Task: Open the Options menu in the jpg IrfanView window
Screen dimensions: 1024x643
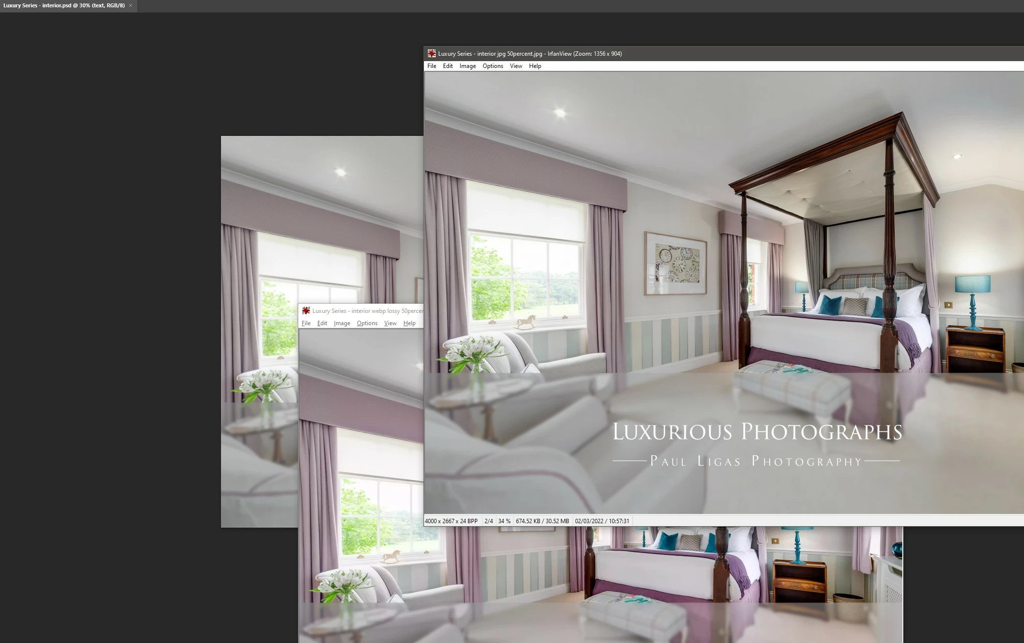Action: 492,66
